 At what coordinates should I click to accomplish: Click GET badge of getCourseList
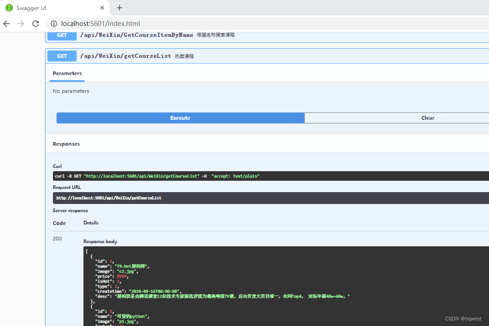(x=62, y=56)
